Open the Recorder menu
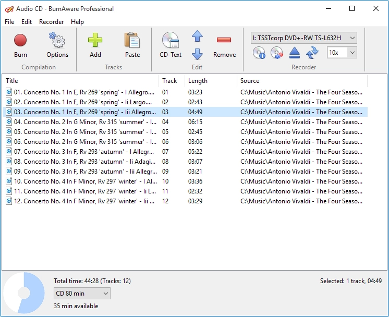Image resolution: width=389 pixels, height=317 pixels. (x=51, y=22)
